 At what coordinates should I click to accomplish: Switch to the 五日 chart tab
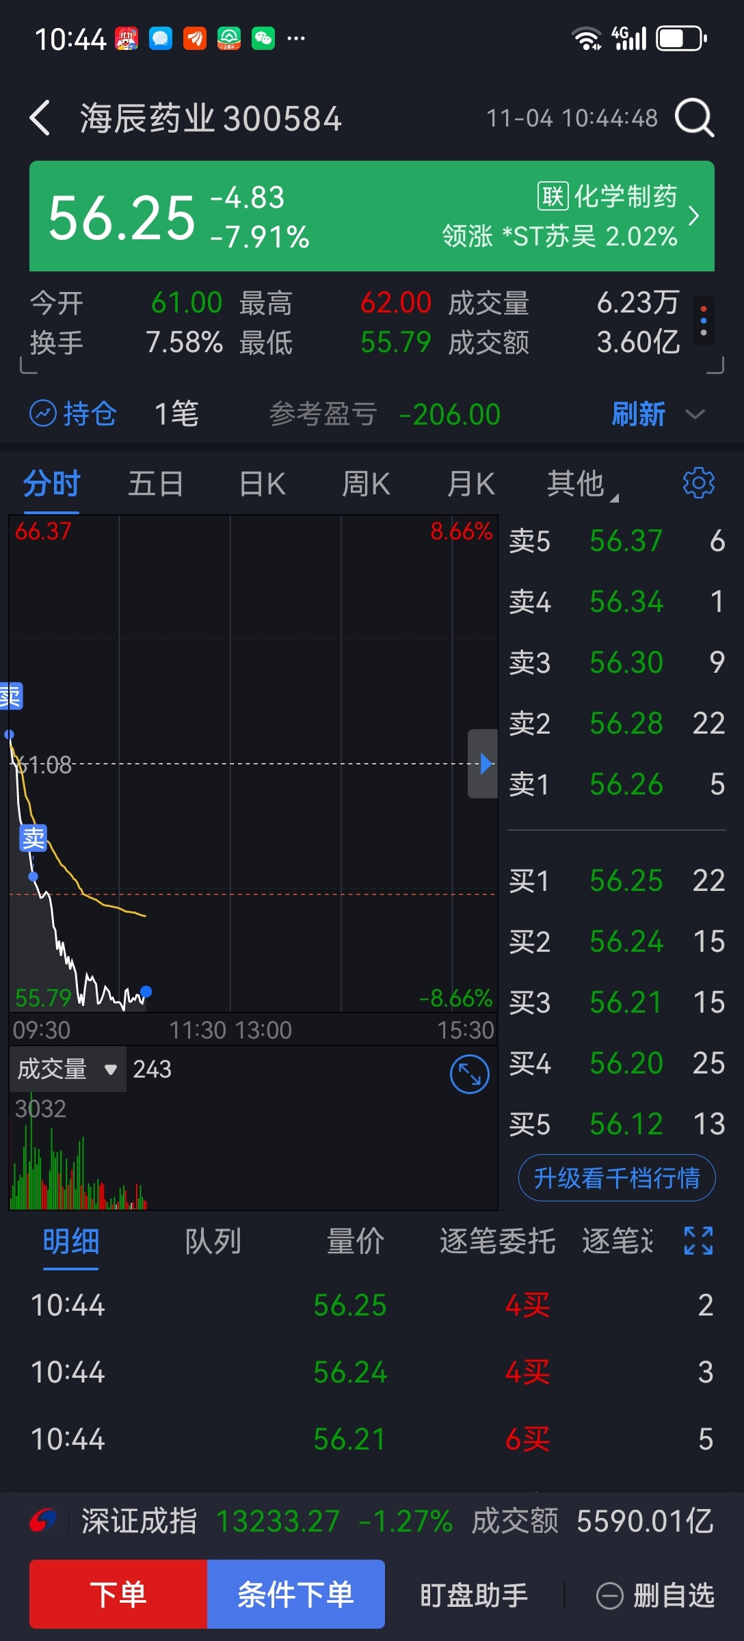point(156,483)
